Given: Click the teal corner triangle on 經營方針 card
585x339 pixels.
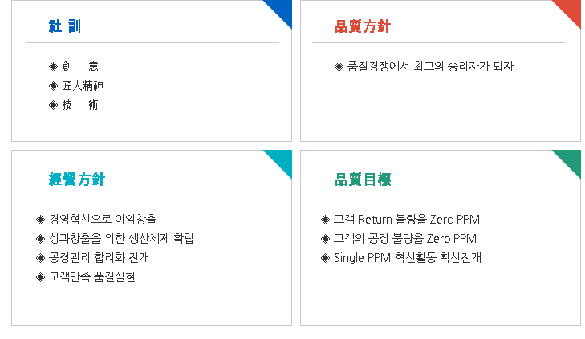Looking at the screenshot, I should tap(282, 159).
